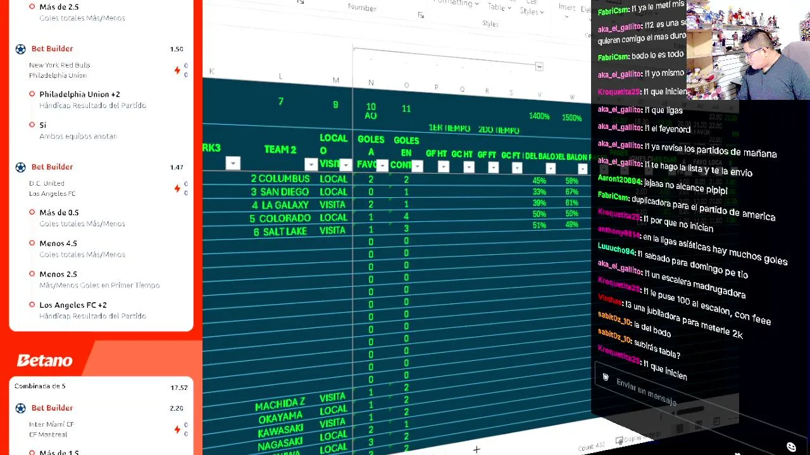Select the NAGASAKI cell
This screenshot has width=810, height=455.
(x=280, y=444)
